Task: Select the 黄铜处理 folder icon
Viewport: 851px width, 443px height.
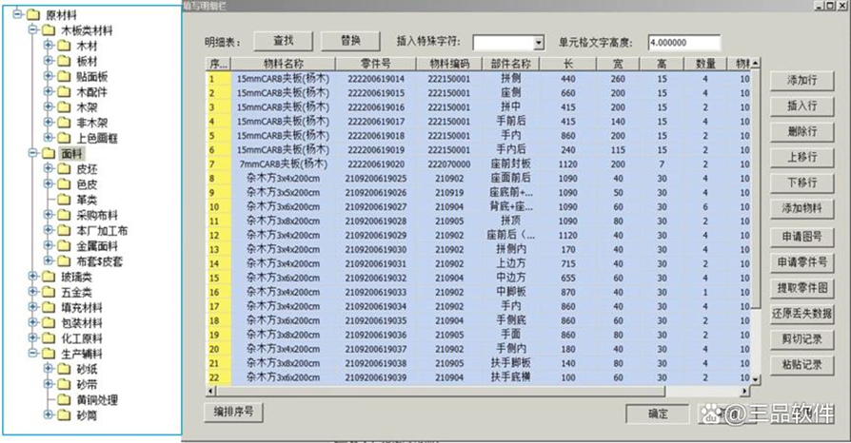Action: point(64,398)
